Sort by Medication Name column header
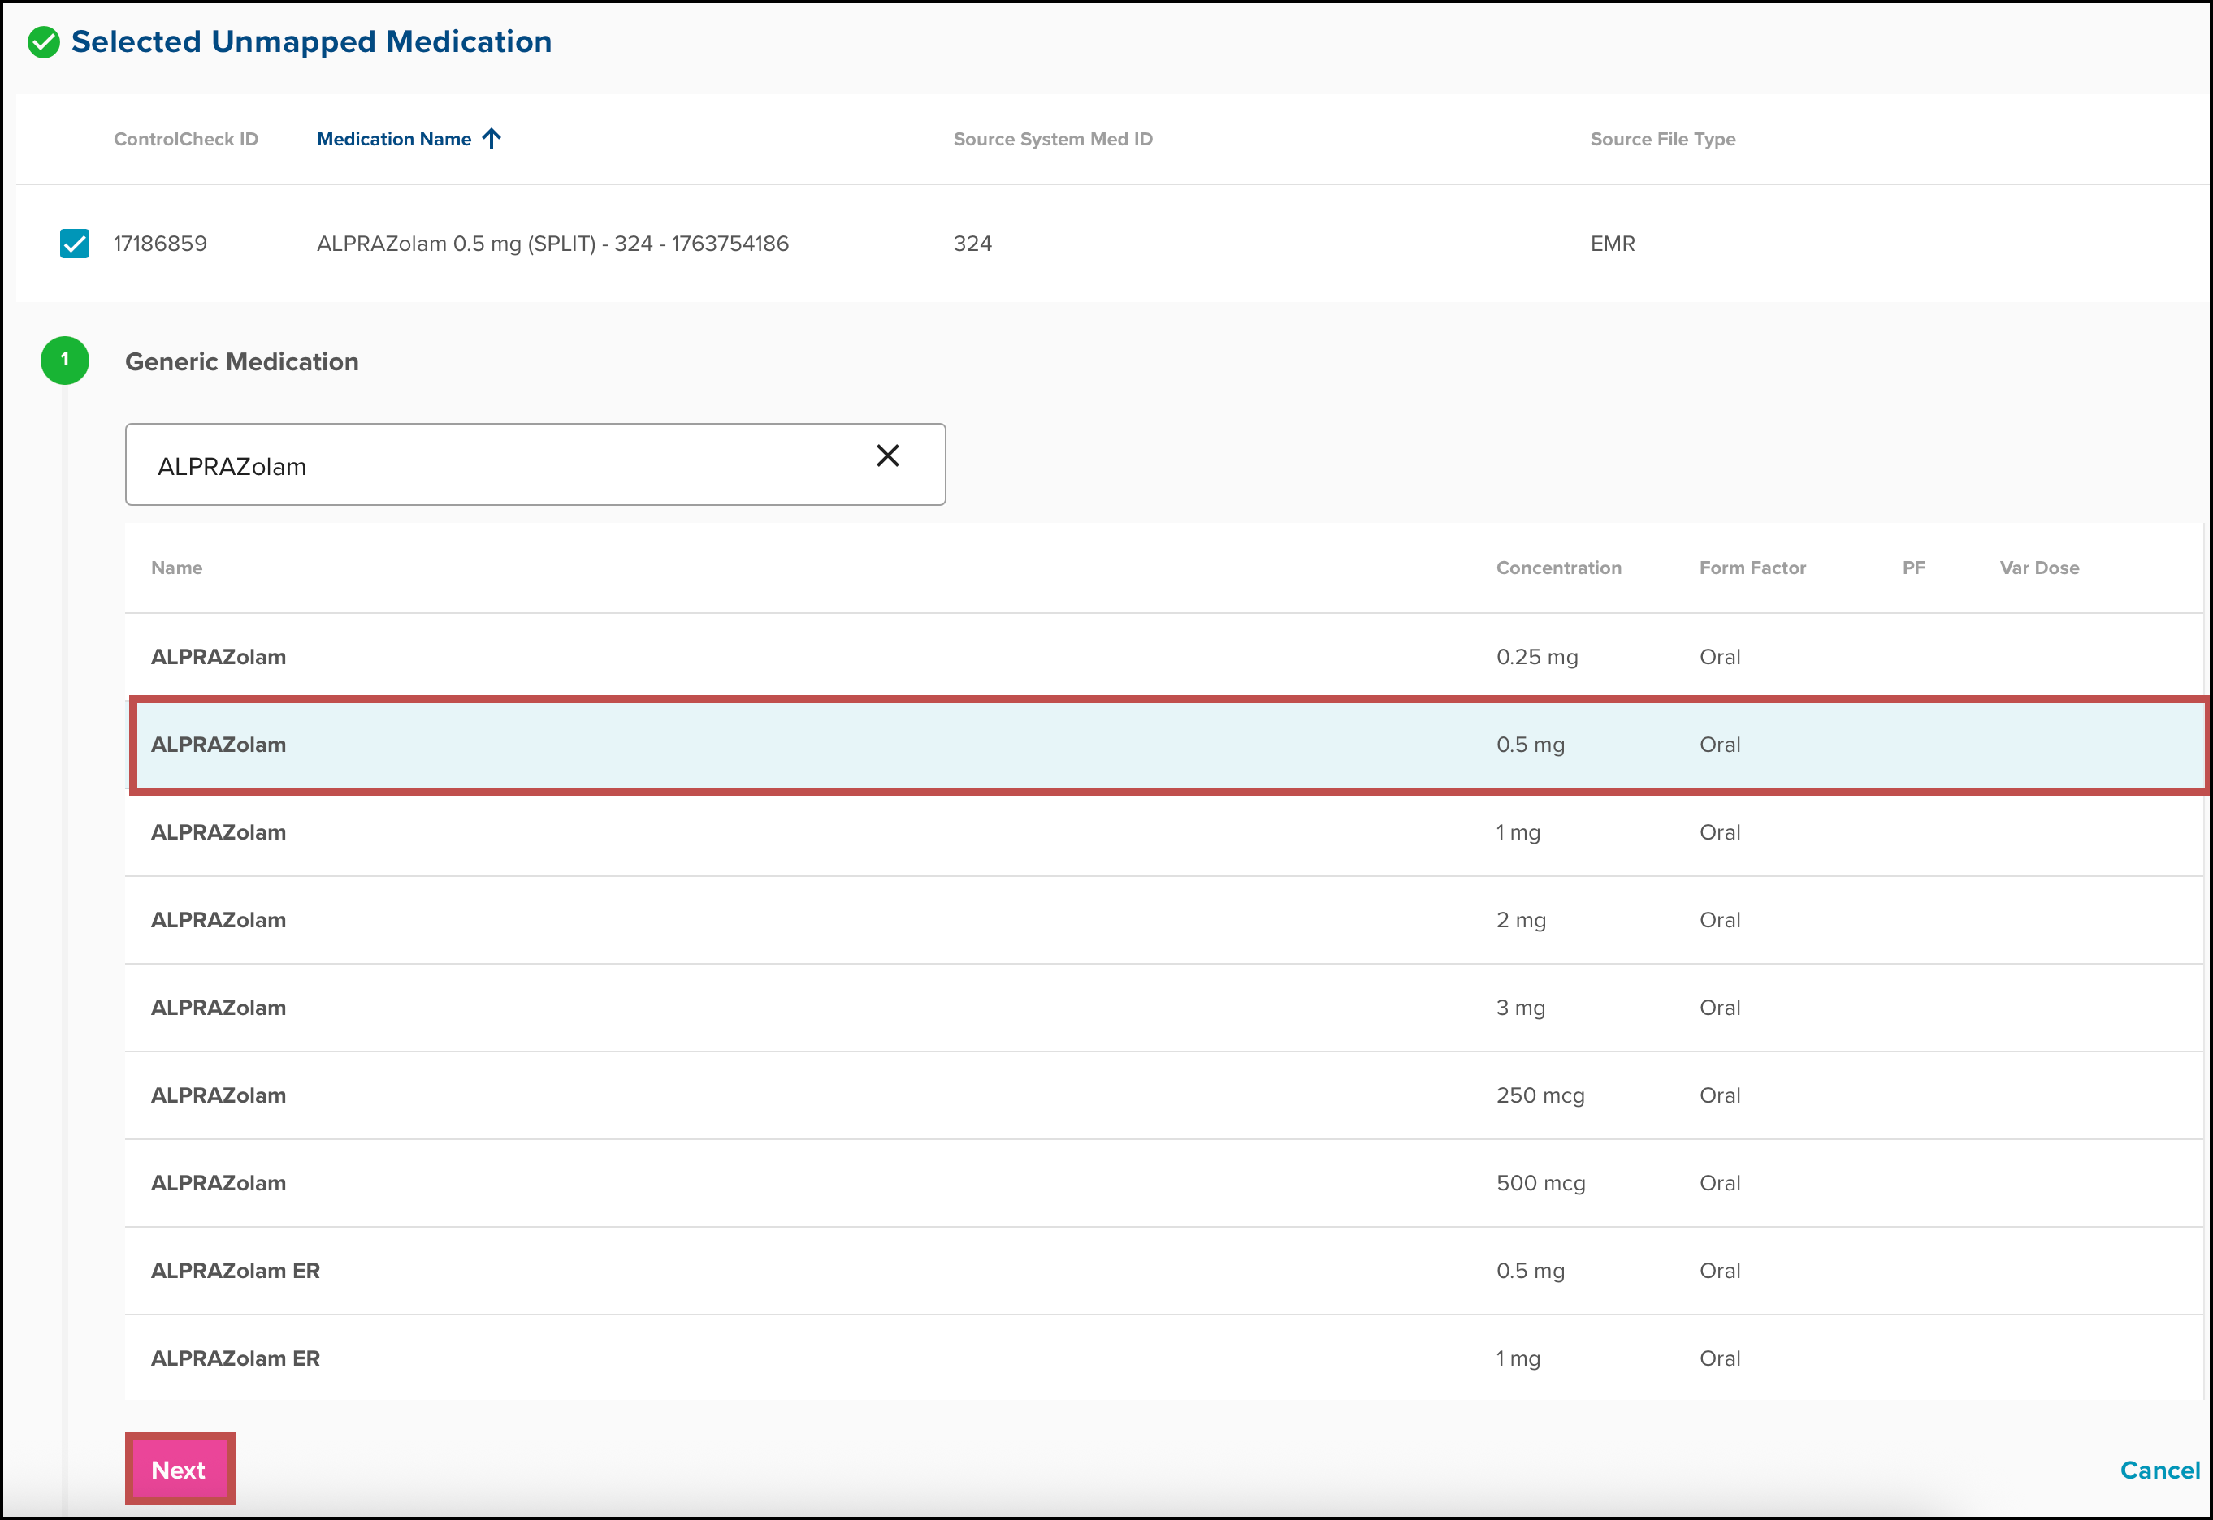Screen dimensions: 2213x1520 tap(393, 139)
